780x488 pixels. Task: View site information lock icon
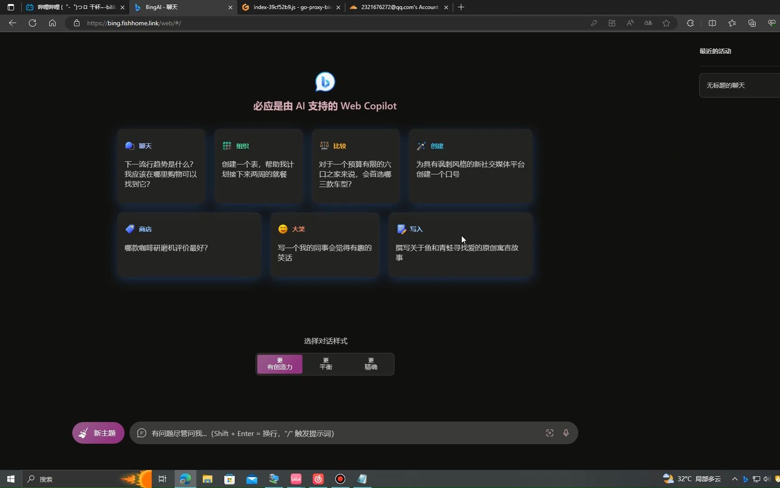77,23
